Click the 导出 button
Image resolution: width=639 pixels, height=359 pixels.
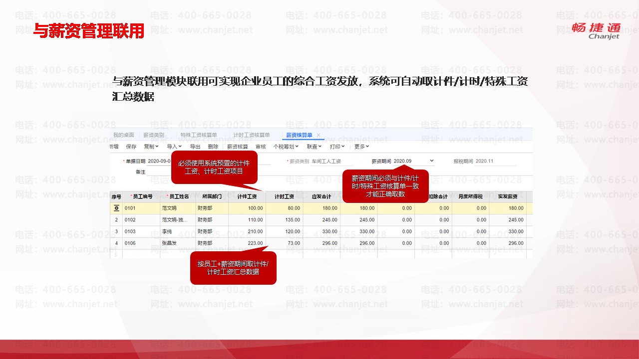click(195, 147)
